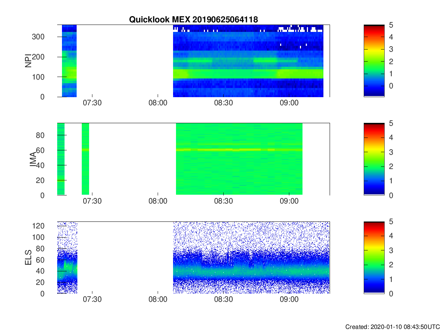The height and width of the screenshot is (330, 440).
Task: Click inside the NPI spectrogram plot
Action: point(193,61)
